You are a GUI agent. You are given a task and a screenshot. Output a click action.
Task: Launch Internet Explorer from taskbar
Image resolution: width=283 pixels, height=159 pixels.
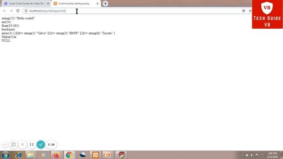coord(19,155)
